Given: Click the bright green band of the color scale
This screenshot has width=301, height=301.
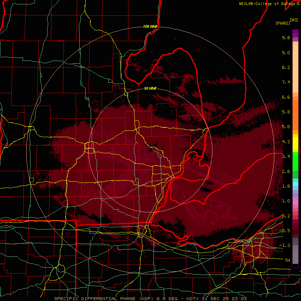Looking at the screenshot, I should [295, 161].
